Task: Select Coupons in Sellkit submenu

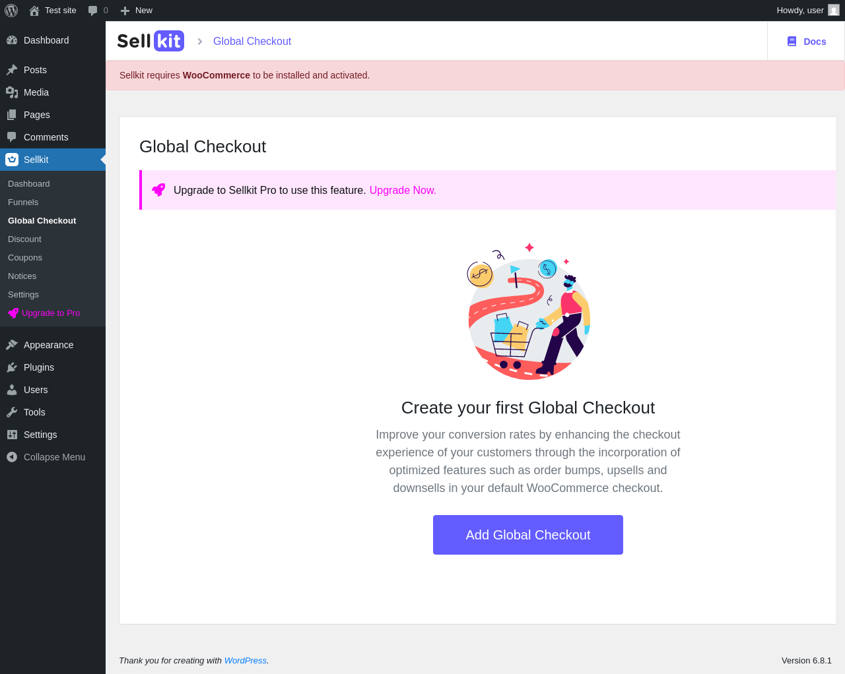Action: click(x=25, y=258)
